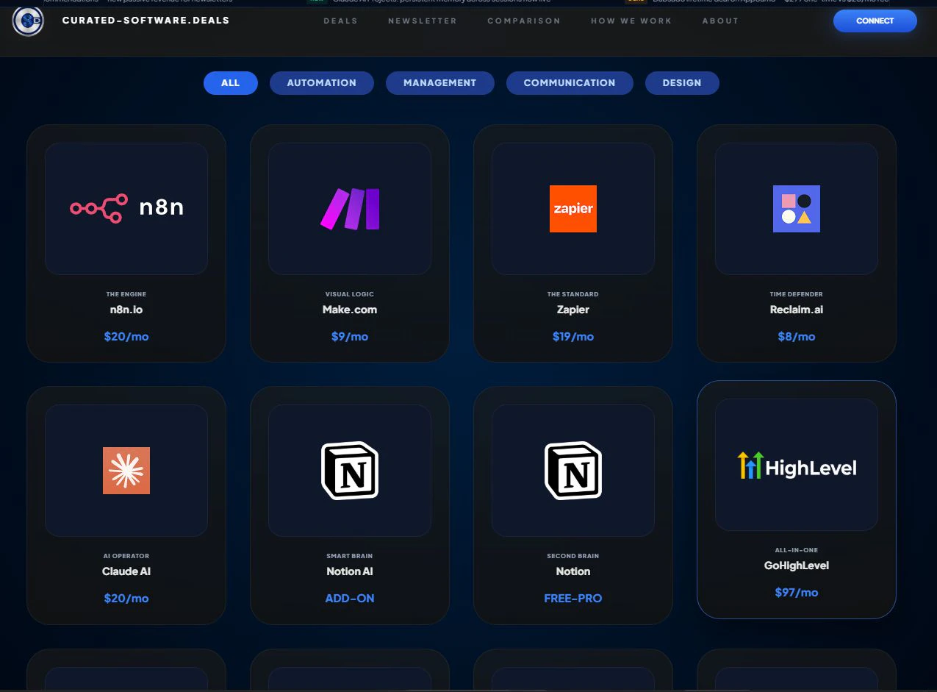Click the $20/mo price on Claude AI

coord(126,599)
